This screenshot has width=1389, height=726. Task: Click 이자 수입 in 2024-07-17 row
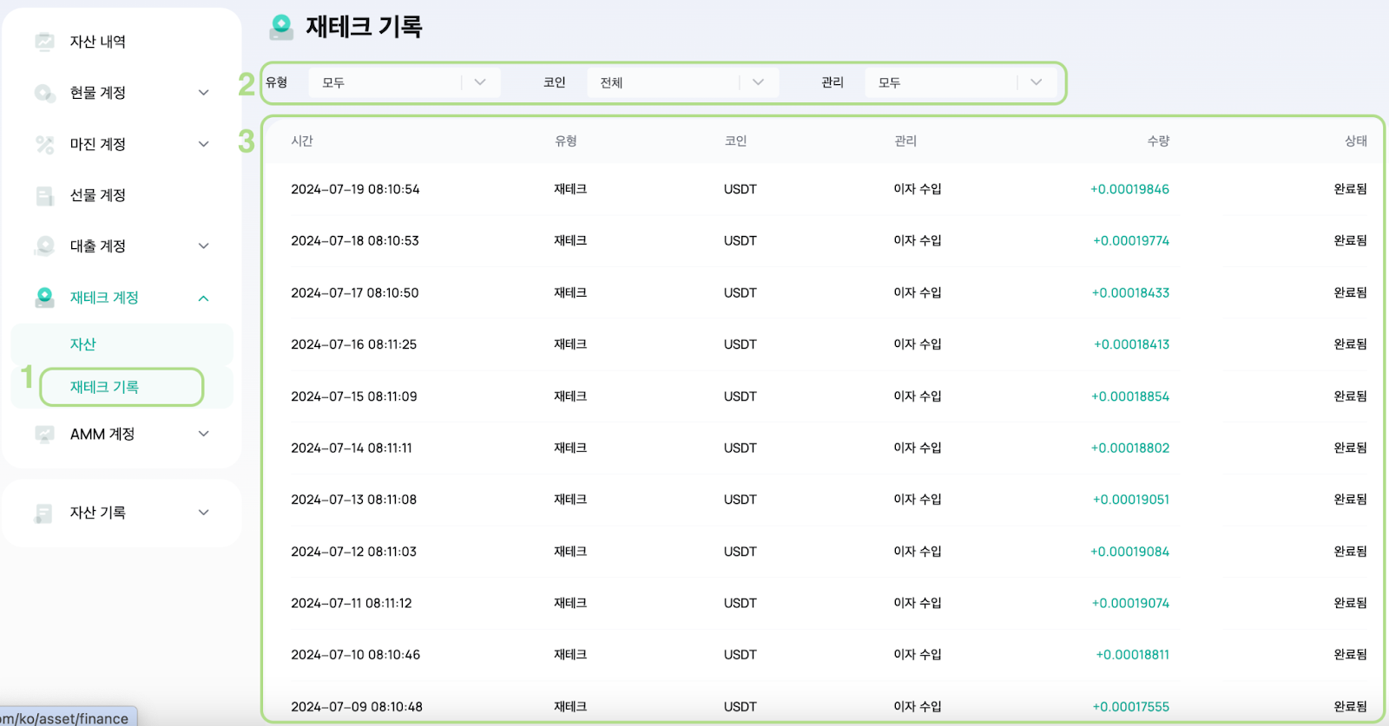(x=918, y=293)
